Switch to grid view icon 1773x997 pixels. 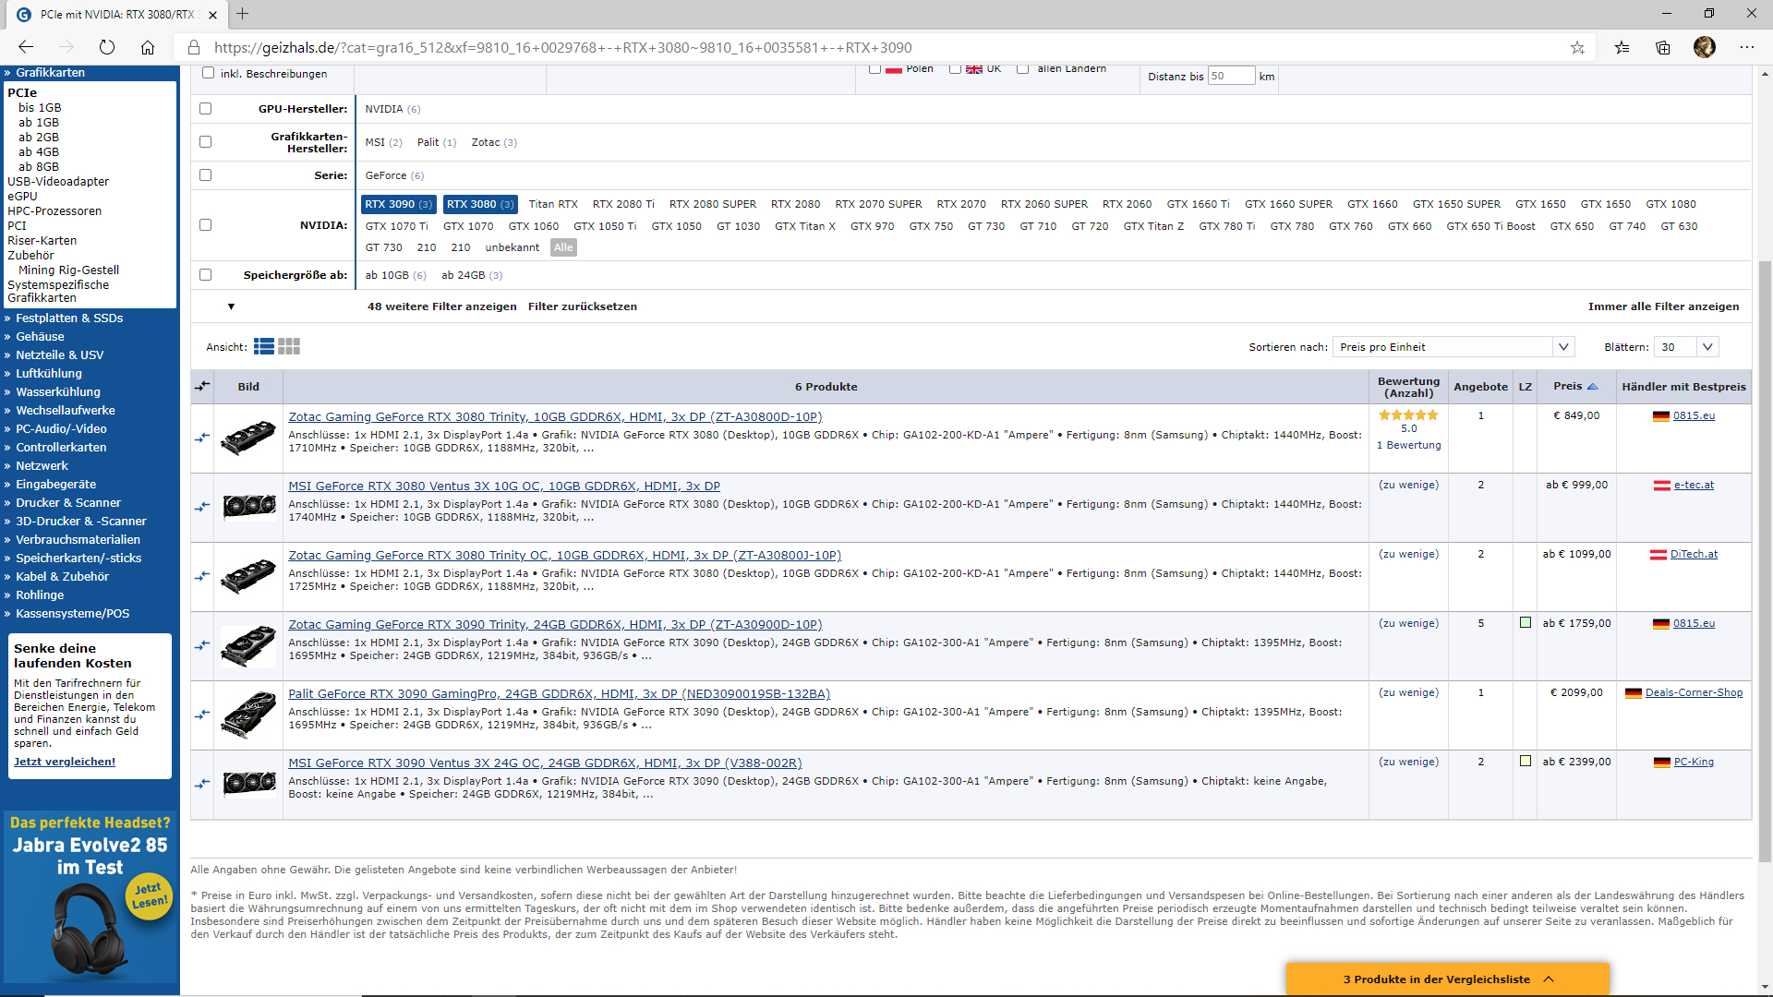pyautogui.click(x=289, y=346)
